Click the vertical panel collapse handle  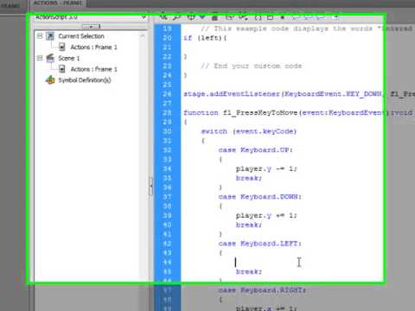tap(150, 186)
